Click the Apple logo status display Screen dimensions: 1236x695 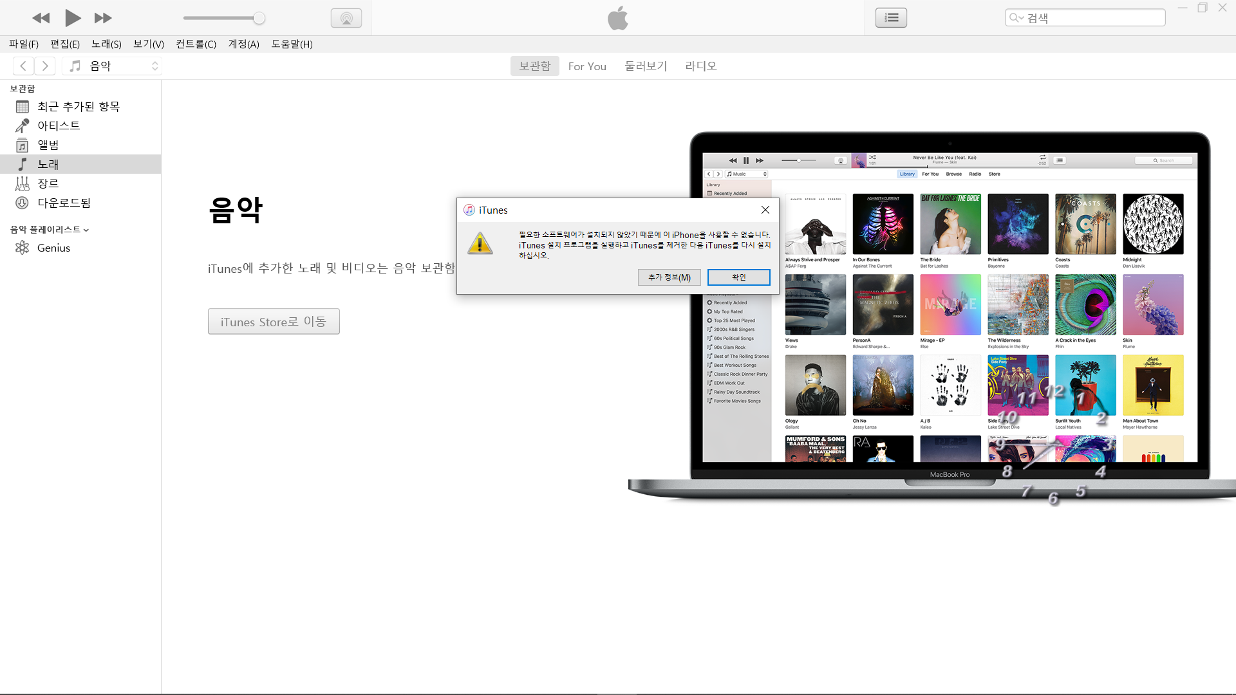(x=618, y=18)
